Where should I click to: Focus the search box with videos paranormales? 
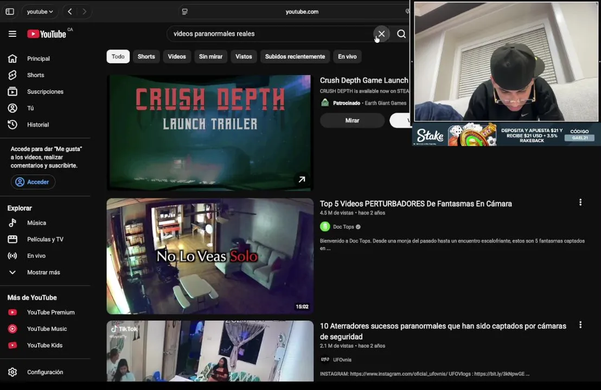[x=270, y=34]
